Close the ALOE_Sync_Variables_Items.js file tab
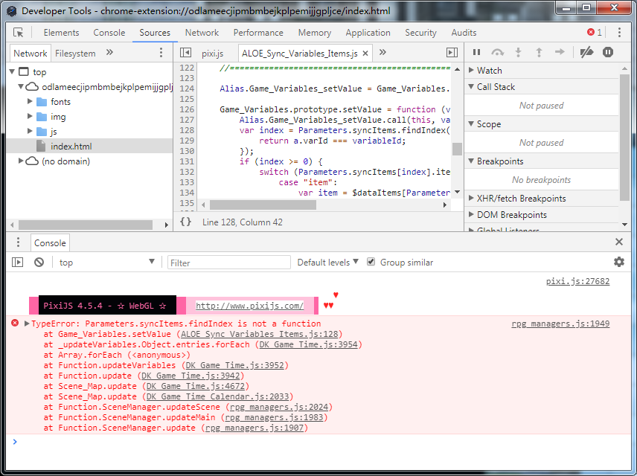Viewport: 637px width, 476px height. click(365, 54)
